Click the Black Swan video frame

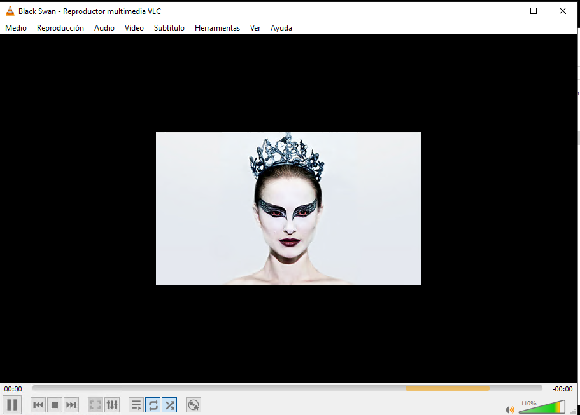[288, 208]
